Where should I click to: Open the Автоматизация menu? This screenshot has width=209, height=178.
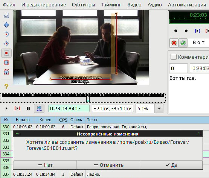pos(187,5)
